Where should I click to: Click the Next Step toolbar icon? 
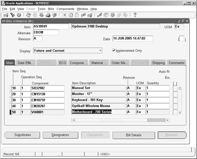click(x=35, y=15)
